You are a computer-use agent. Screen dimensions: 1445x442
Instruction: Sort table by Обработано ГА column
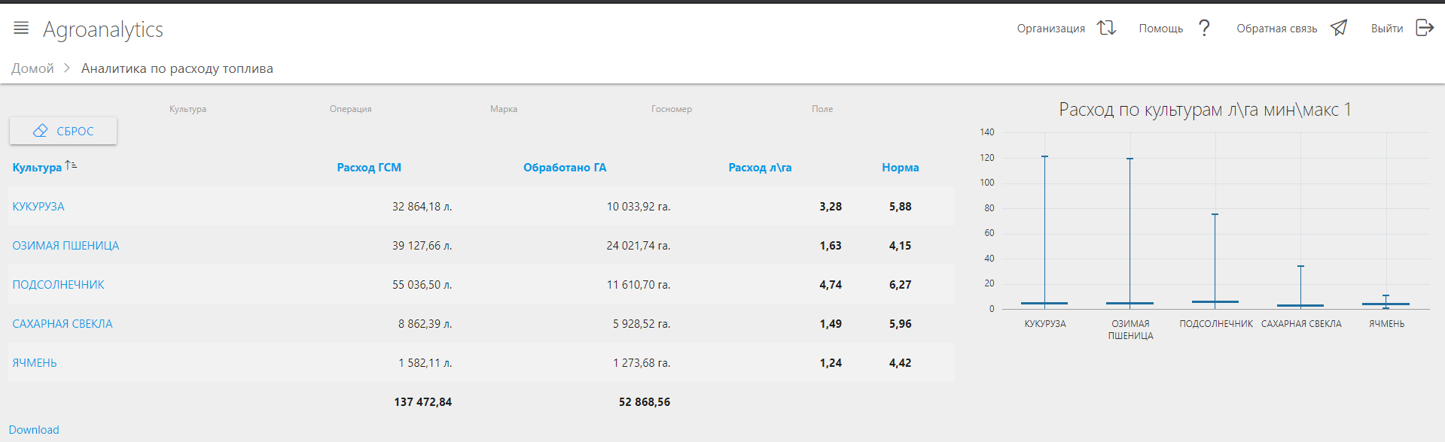(x=565, y=168)
